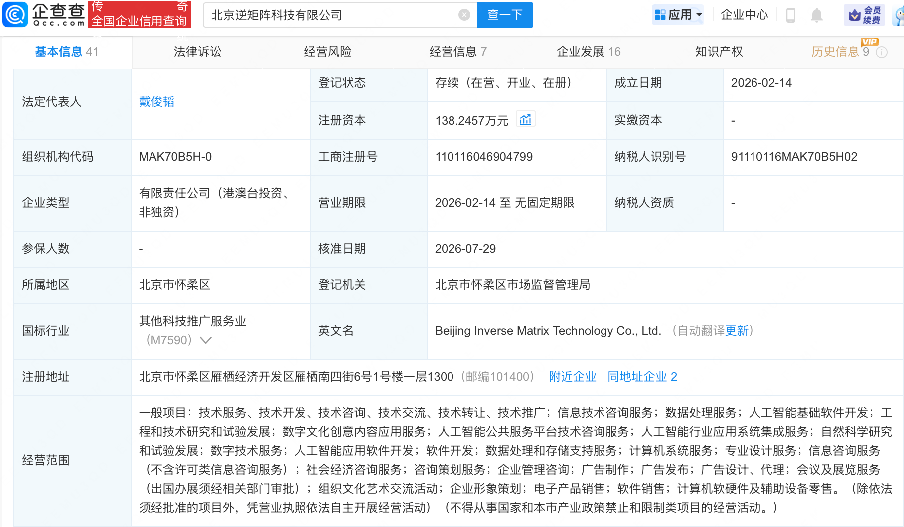Screen dimensions: 904x527
Task: Switch to the 经营风险 tab
Action: [x=328, y=52]
